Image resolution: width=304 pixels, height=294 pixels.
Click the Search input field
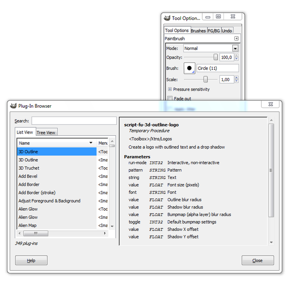(74, 121)
